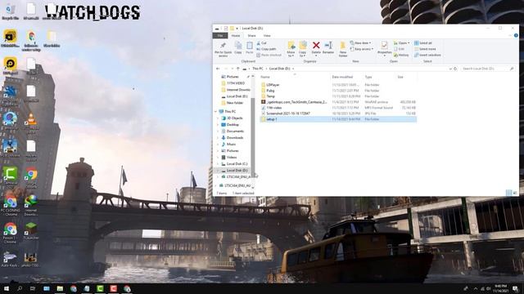Open the Copy to dropdown
The width and height of the screenshot is (524, 294).
(303, 49)
